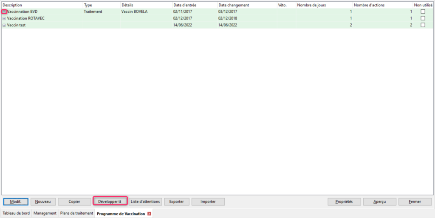Click the Développer tt button

point(110,201)
